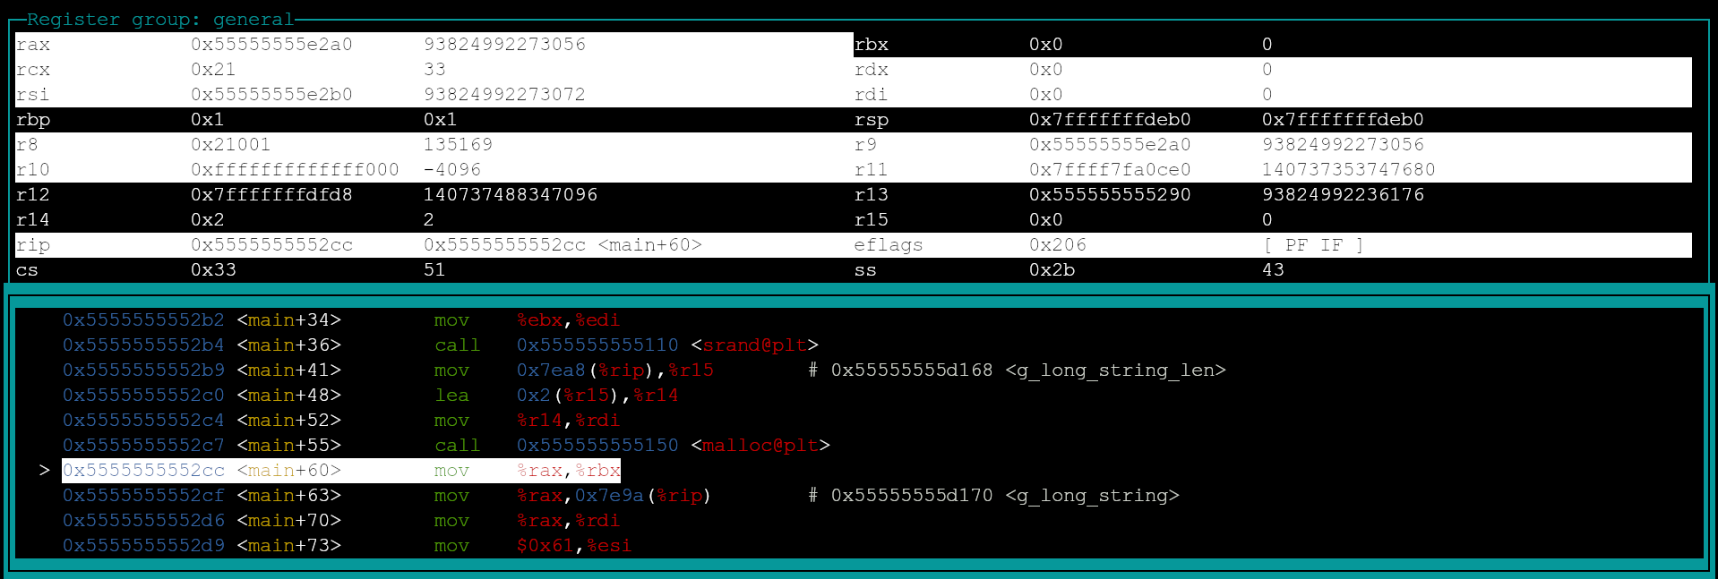1718x579 pixels.
Task: Click the malloc@plt call target symbol
Action: [760, 446]
